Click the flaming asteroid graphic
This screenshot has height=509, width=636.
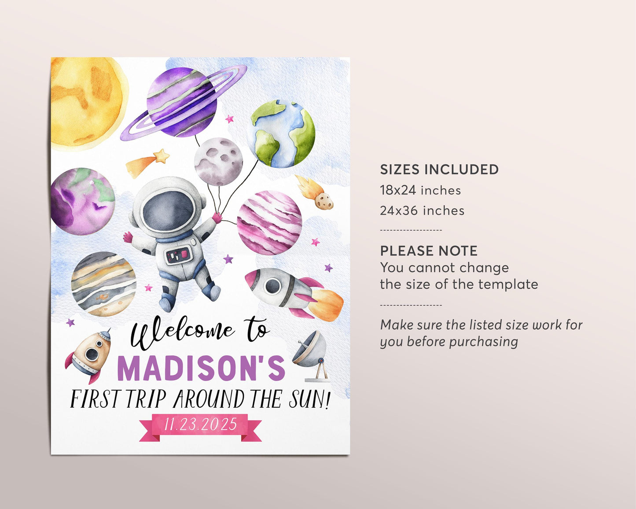(315, 193)
